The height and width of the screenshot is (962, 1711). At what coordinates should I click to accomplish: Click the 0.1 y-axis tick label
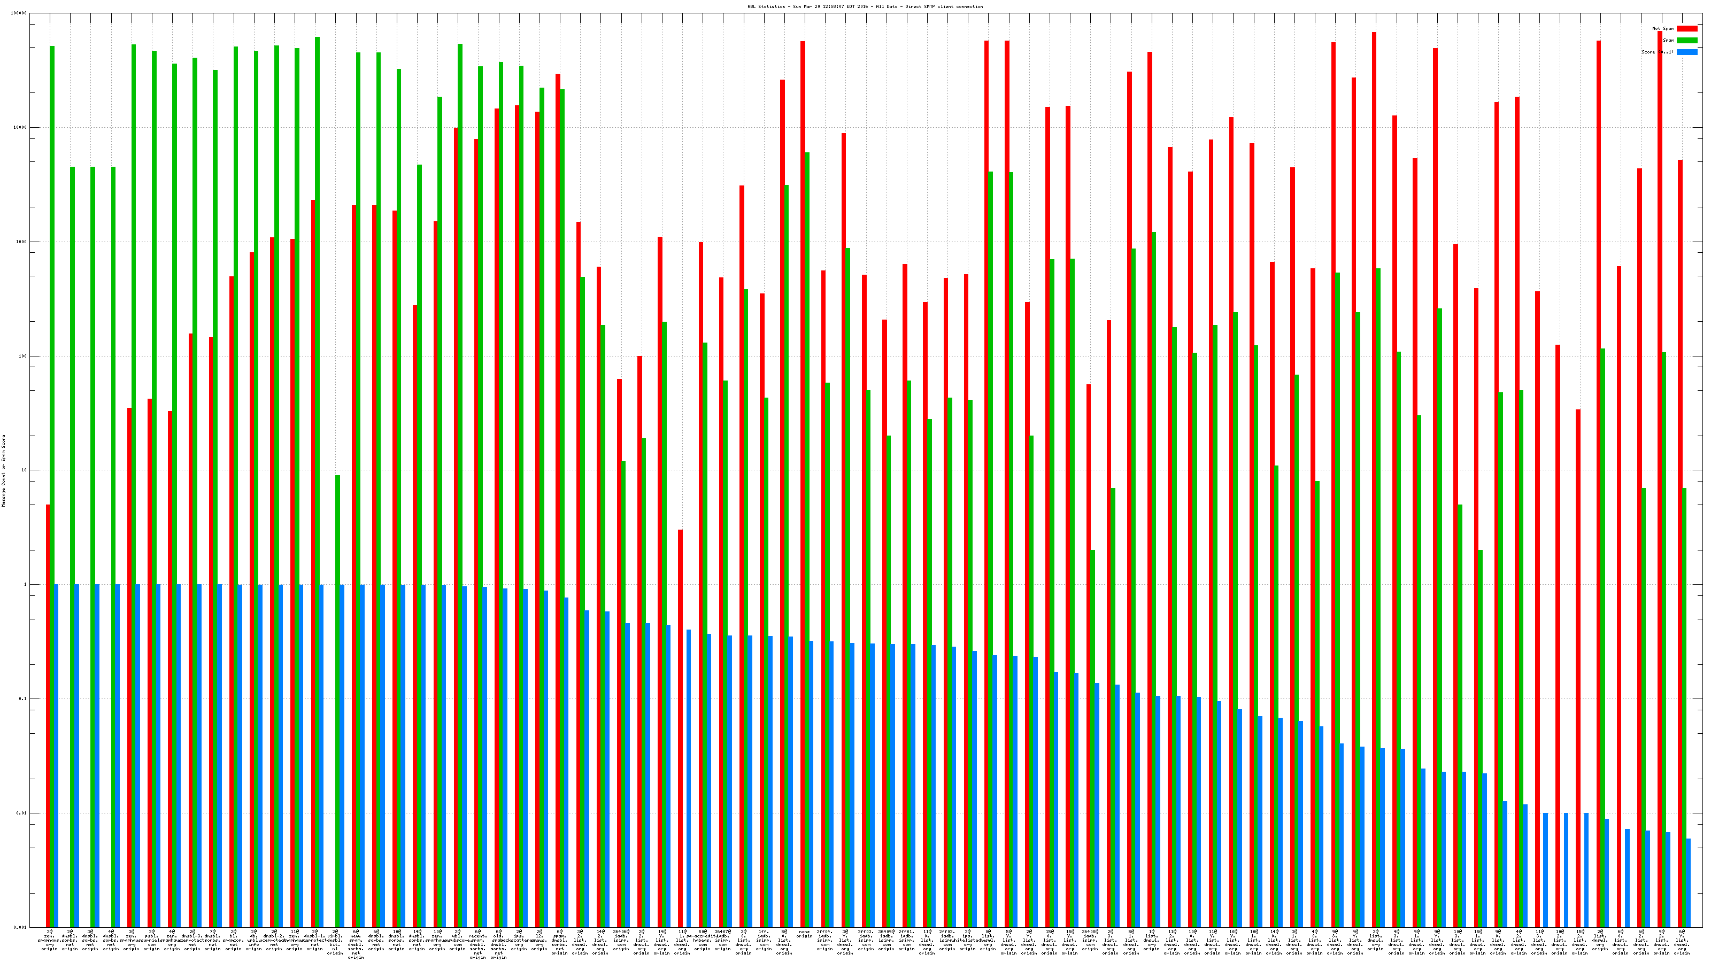point(23,699)
